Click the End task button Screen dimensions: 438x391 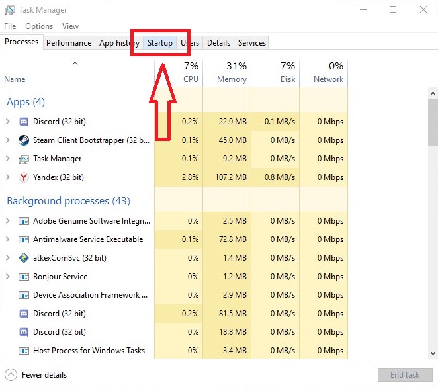pos(405,375)
